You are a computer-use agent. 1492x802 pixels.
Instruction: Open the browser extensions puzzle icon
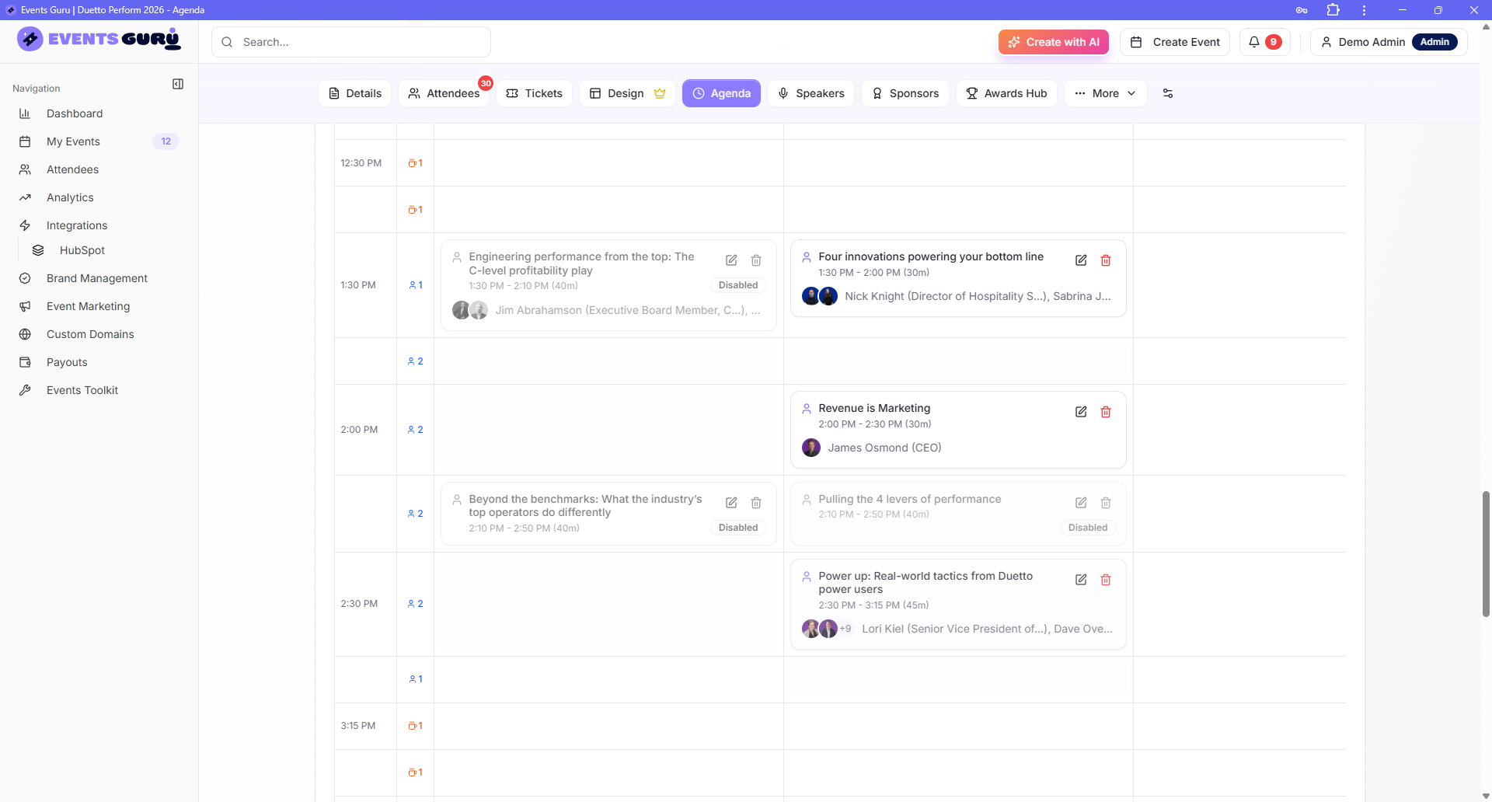tap(1333, 10)
